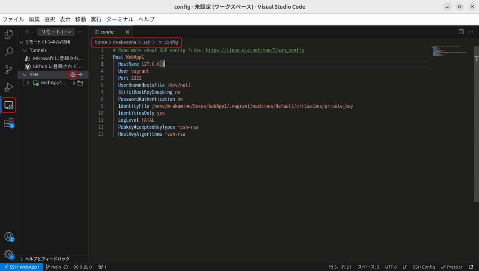The height and width of the screenshot is (271, 479).
Task: Open the 編集 menu
Action: click(x=34, y=19)
